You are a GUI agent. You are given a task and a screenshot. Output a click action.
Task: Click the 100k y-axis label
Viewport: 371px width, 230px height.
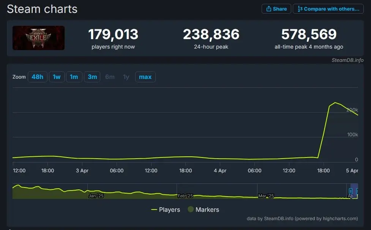tap(352, 134)
